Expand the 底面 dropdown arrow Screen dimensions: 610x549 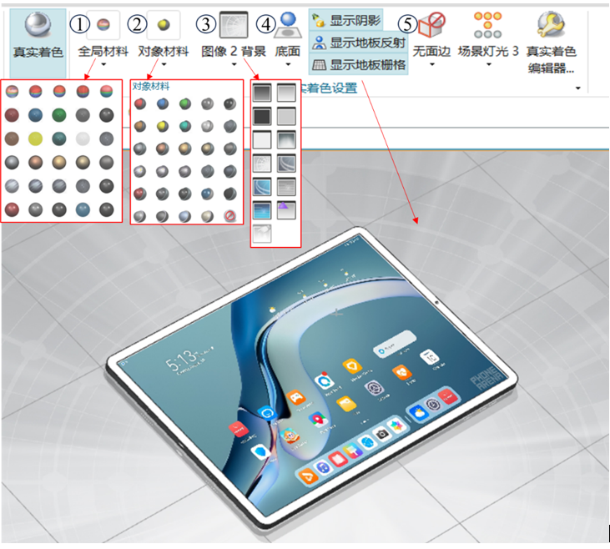(288, 64)
